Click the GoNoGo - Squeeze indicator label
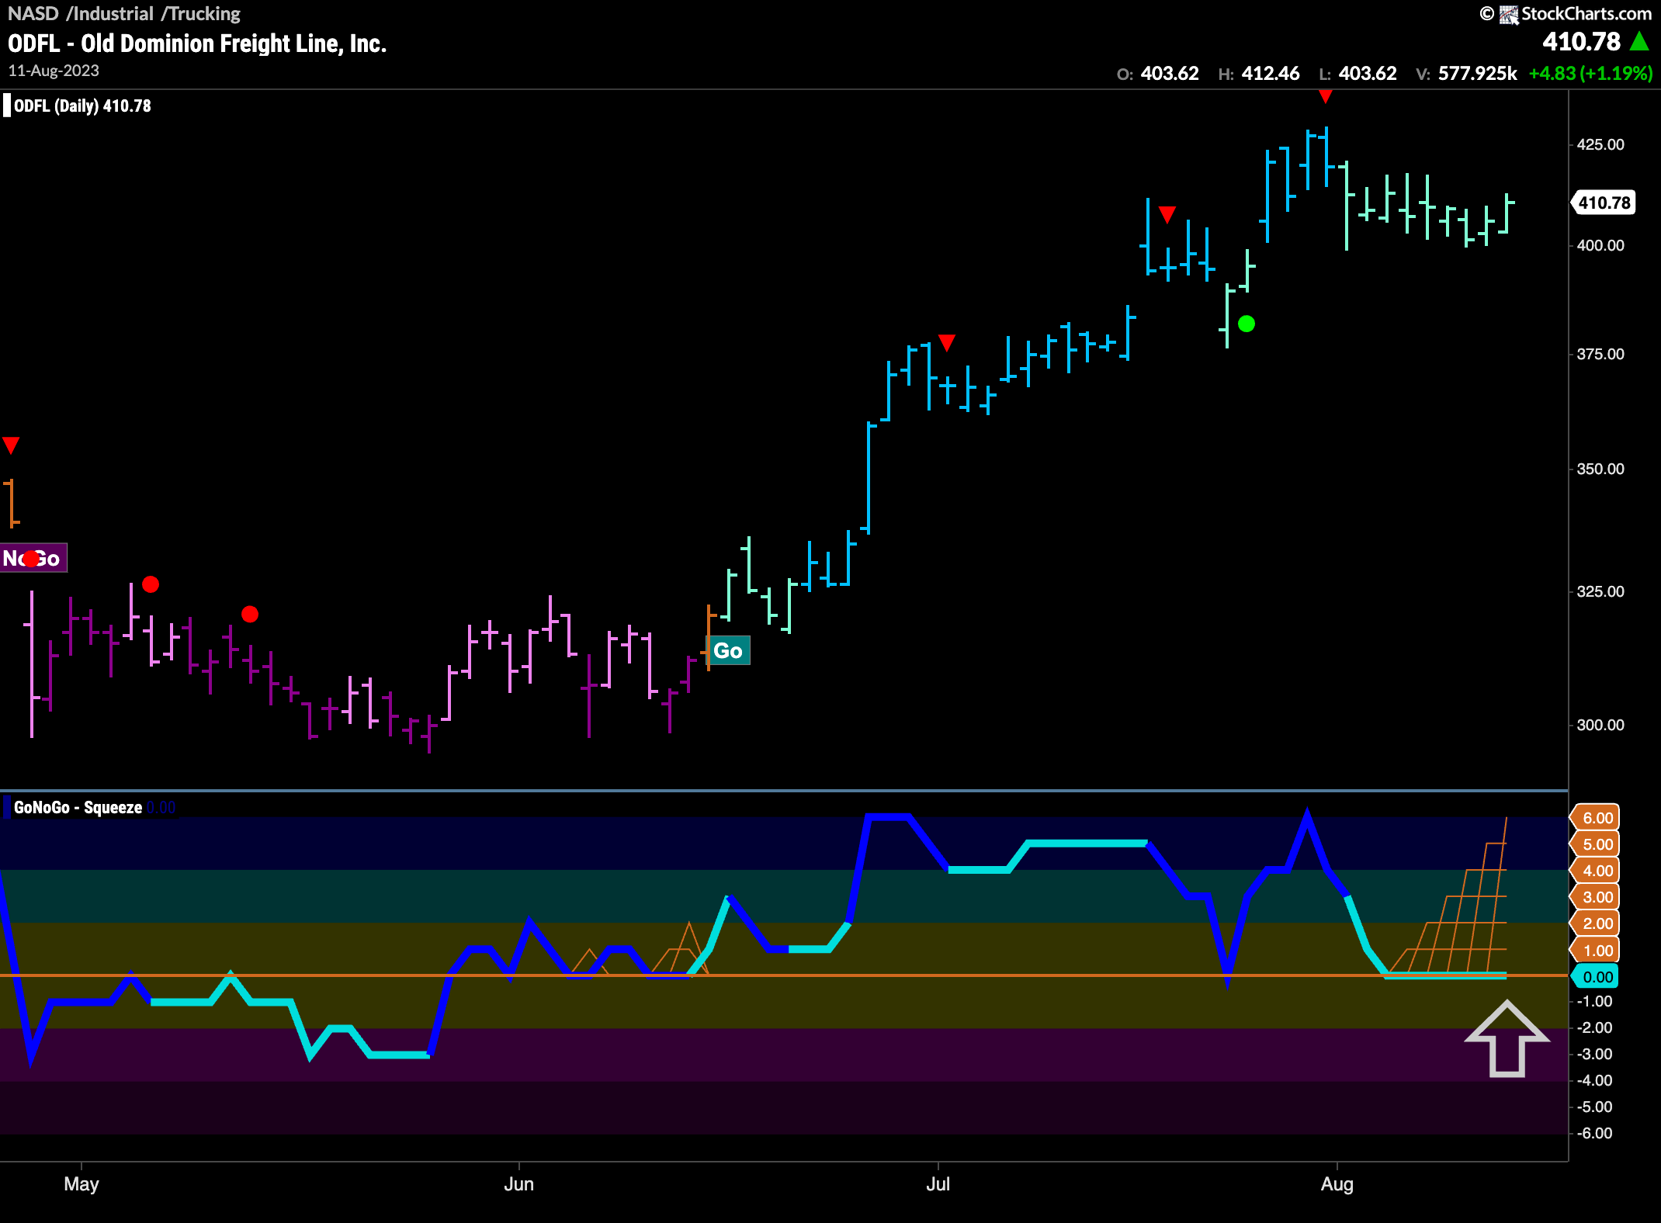This screenshot has width=1661, height=1223. tap(78, 807)
